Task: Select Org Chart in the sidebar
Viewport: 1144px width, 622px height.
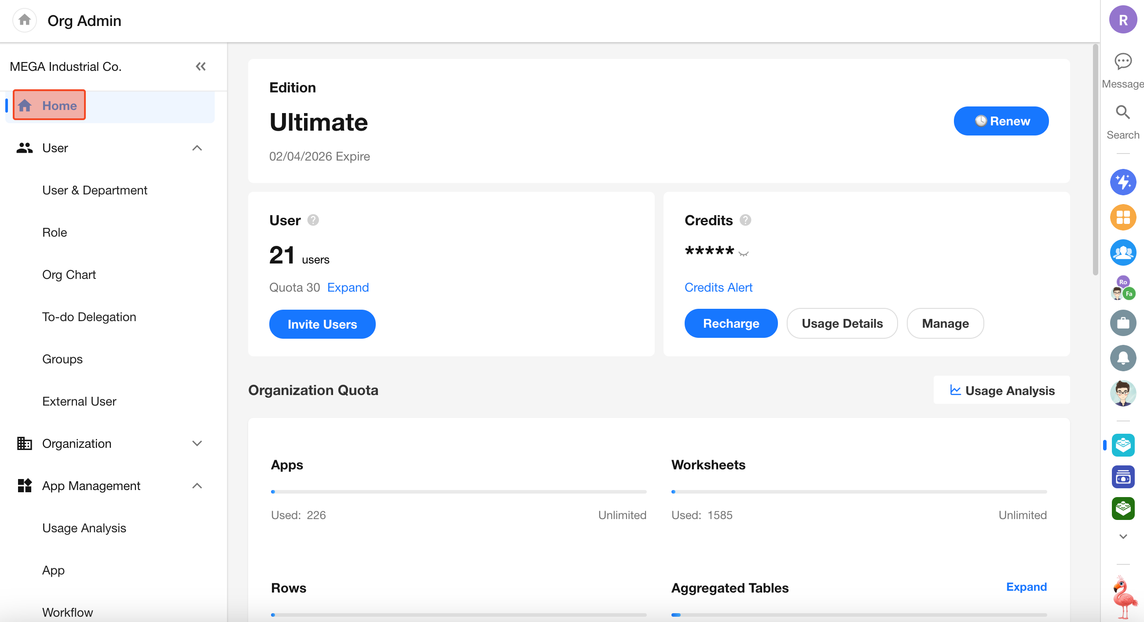Action: (x=69, y=274)
